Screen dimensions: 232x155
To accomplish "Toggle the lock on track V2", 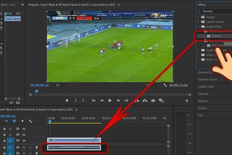I will pyautogui.click(x=5, y=135).
